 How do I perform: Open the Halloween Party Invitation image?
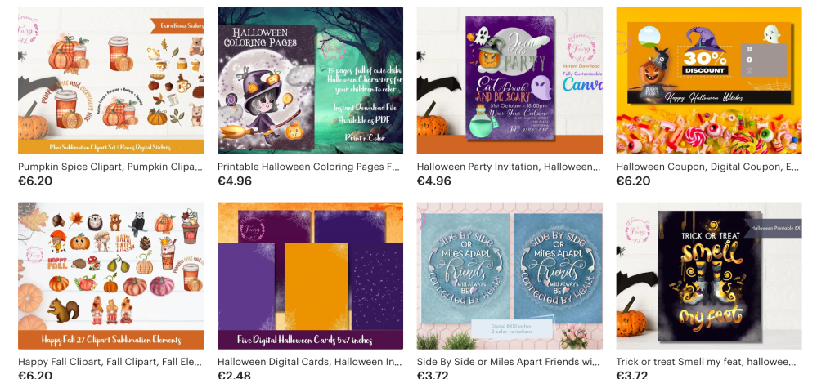click(x=510, y=81)
